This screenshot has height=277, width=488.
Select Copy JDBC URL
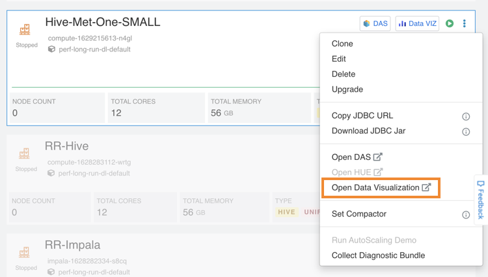[x=362, y=116]
